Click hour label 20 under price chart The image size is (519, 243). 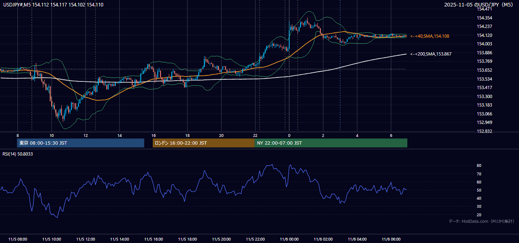221,136
